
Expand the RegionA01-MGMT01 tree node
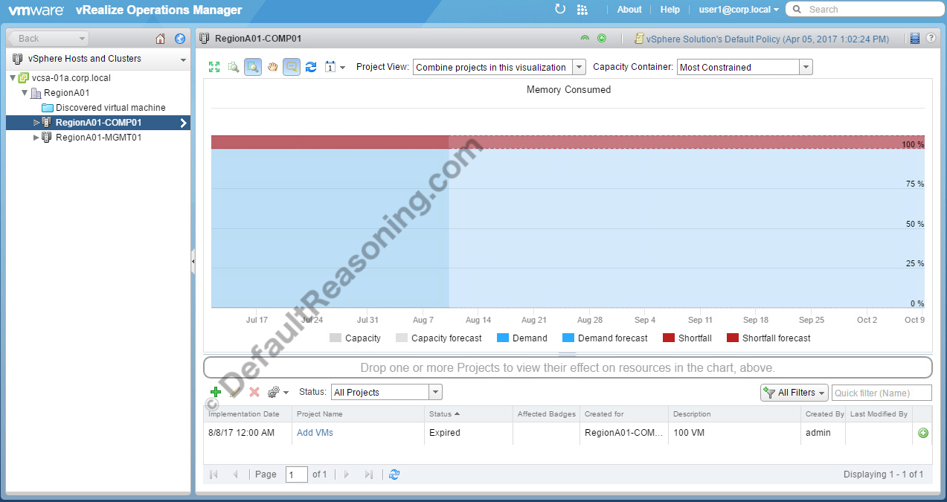coord(36,138)
